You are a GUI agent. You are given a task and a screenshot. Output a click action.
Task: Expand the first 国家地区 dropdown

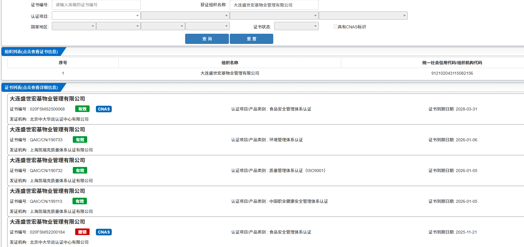point(74,26)
